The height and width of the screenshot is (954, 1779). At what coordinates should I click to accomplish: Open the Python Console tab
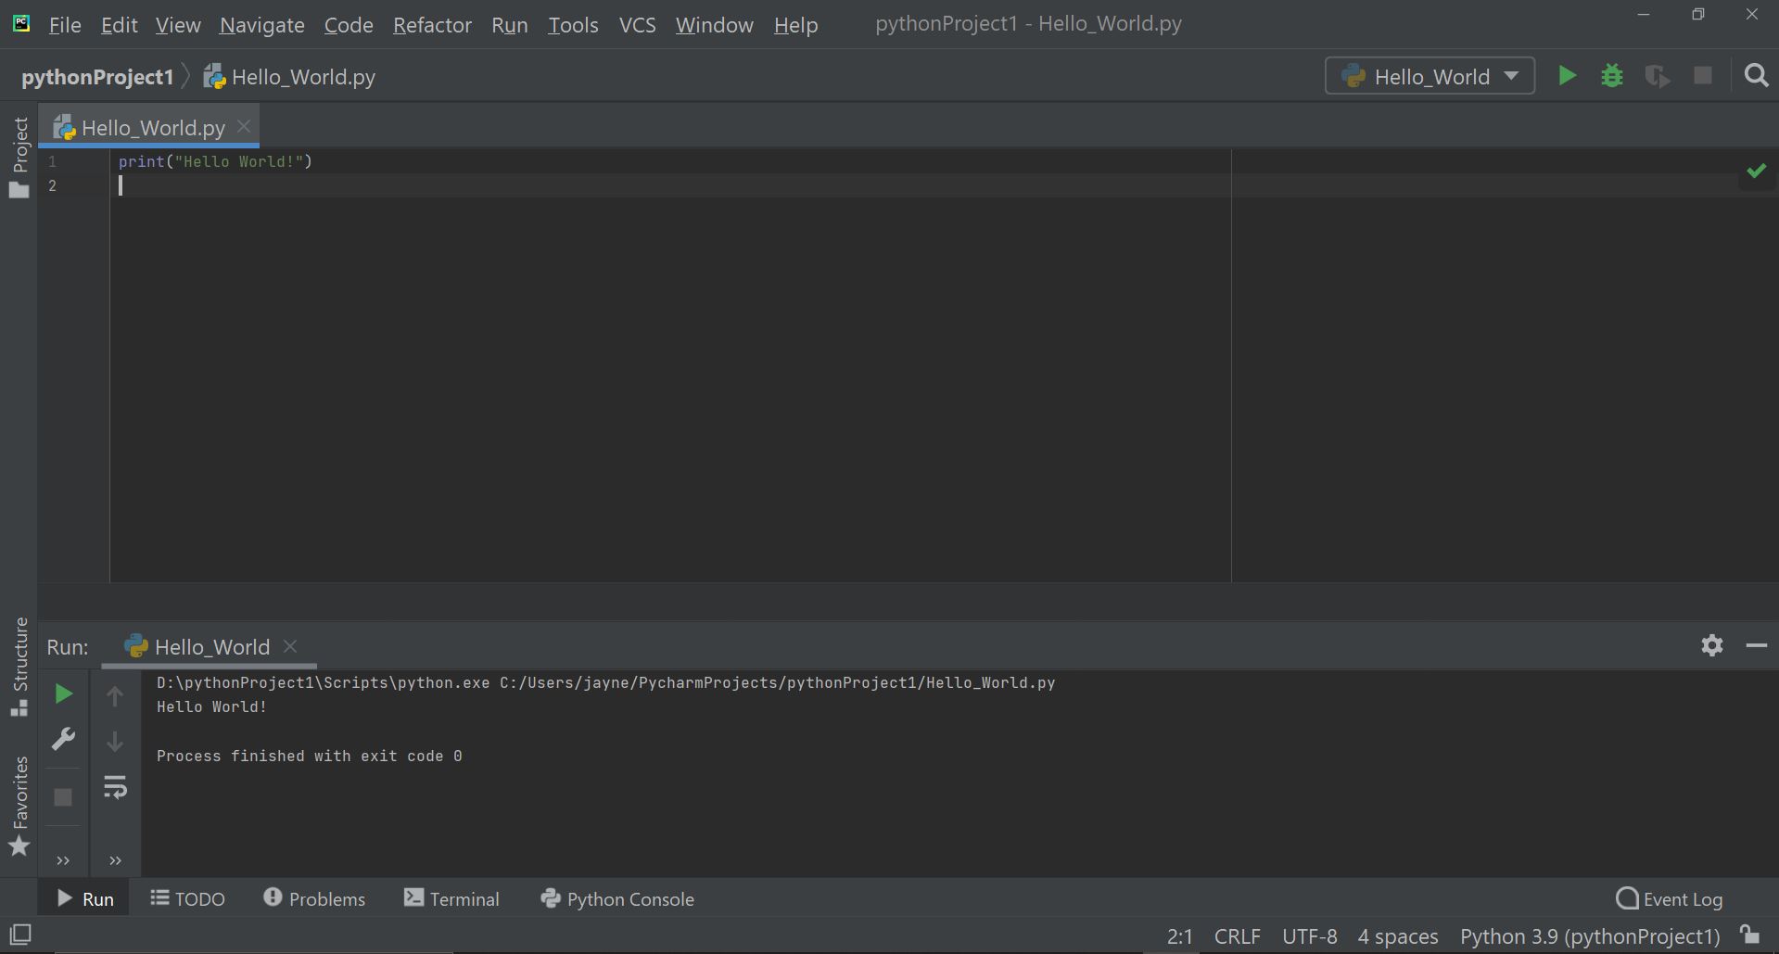(617, 898)
